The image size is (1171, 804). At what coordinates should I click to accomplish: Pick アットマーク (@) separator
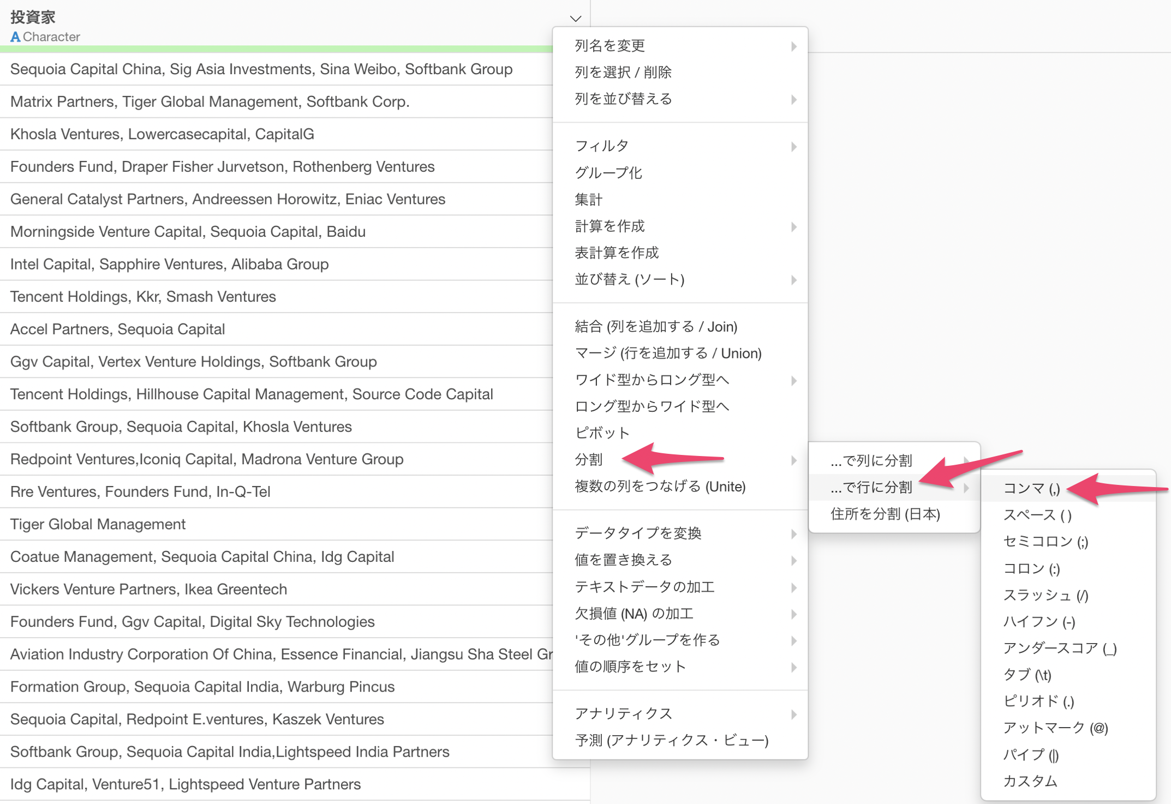coord(1068,728)
